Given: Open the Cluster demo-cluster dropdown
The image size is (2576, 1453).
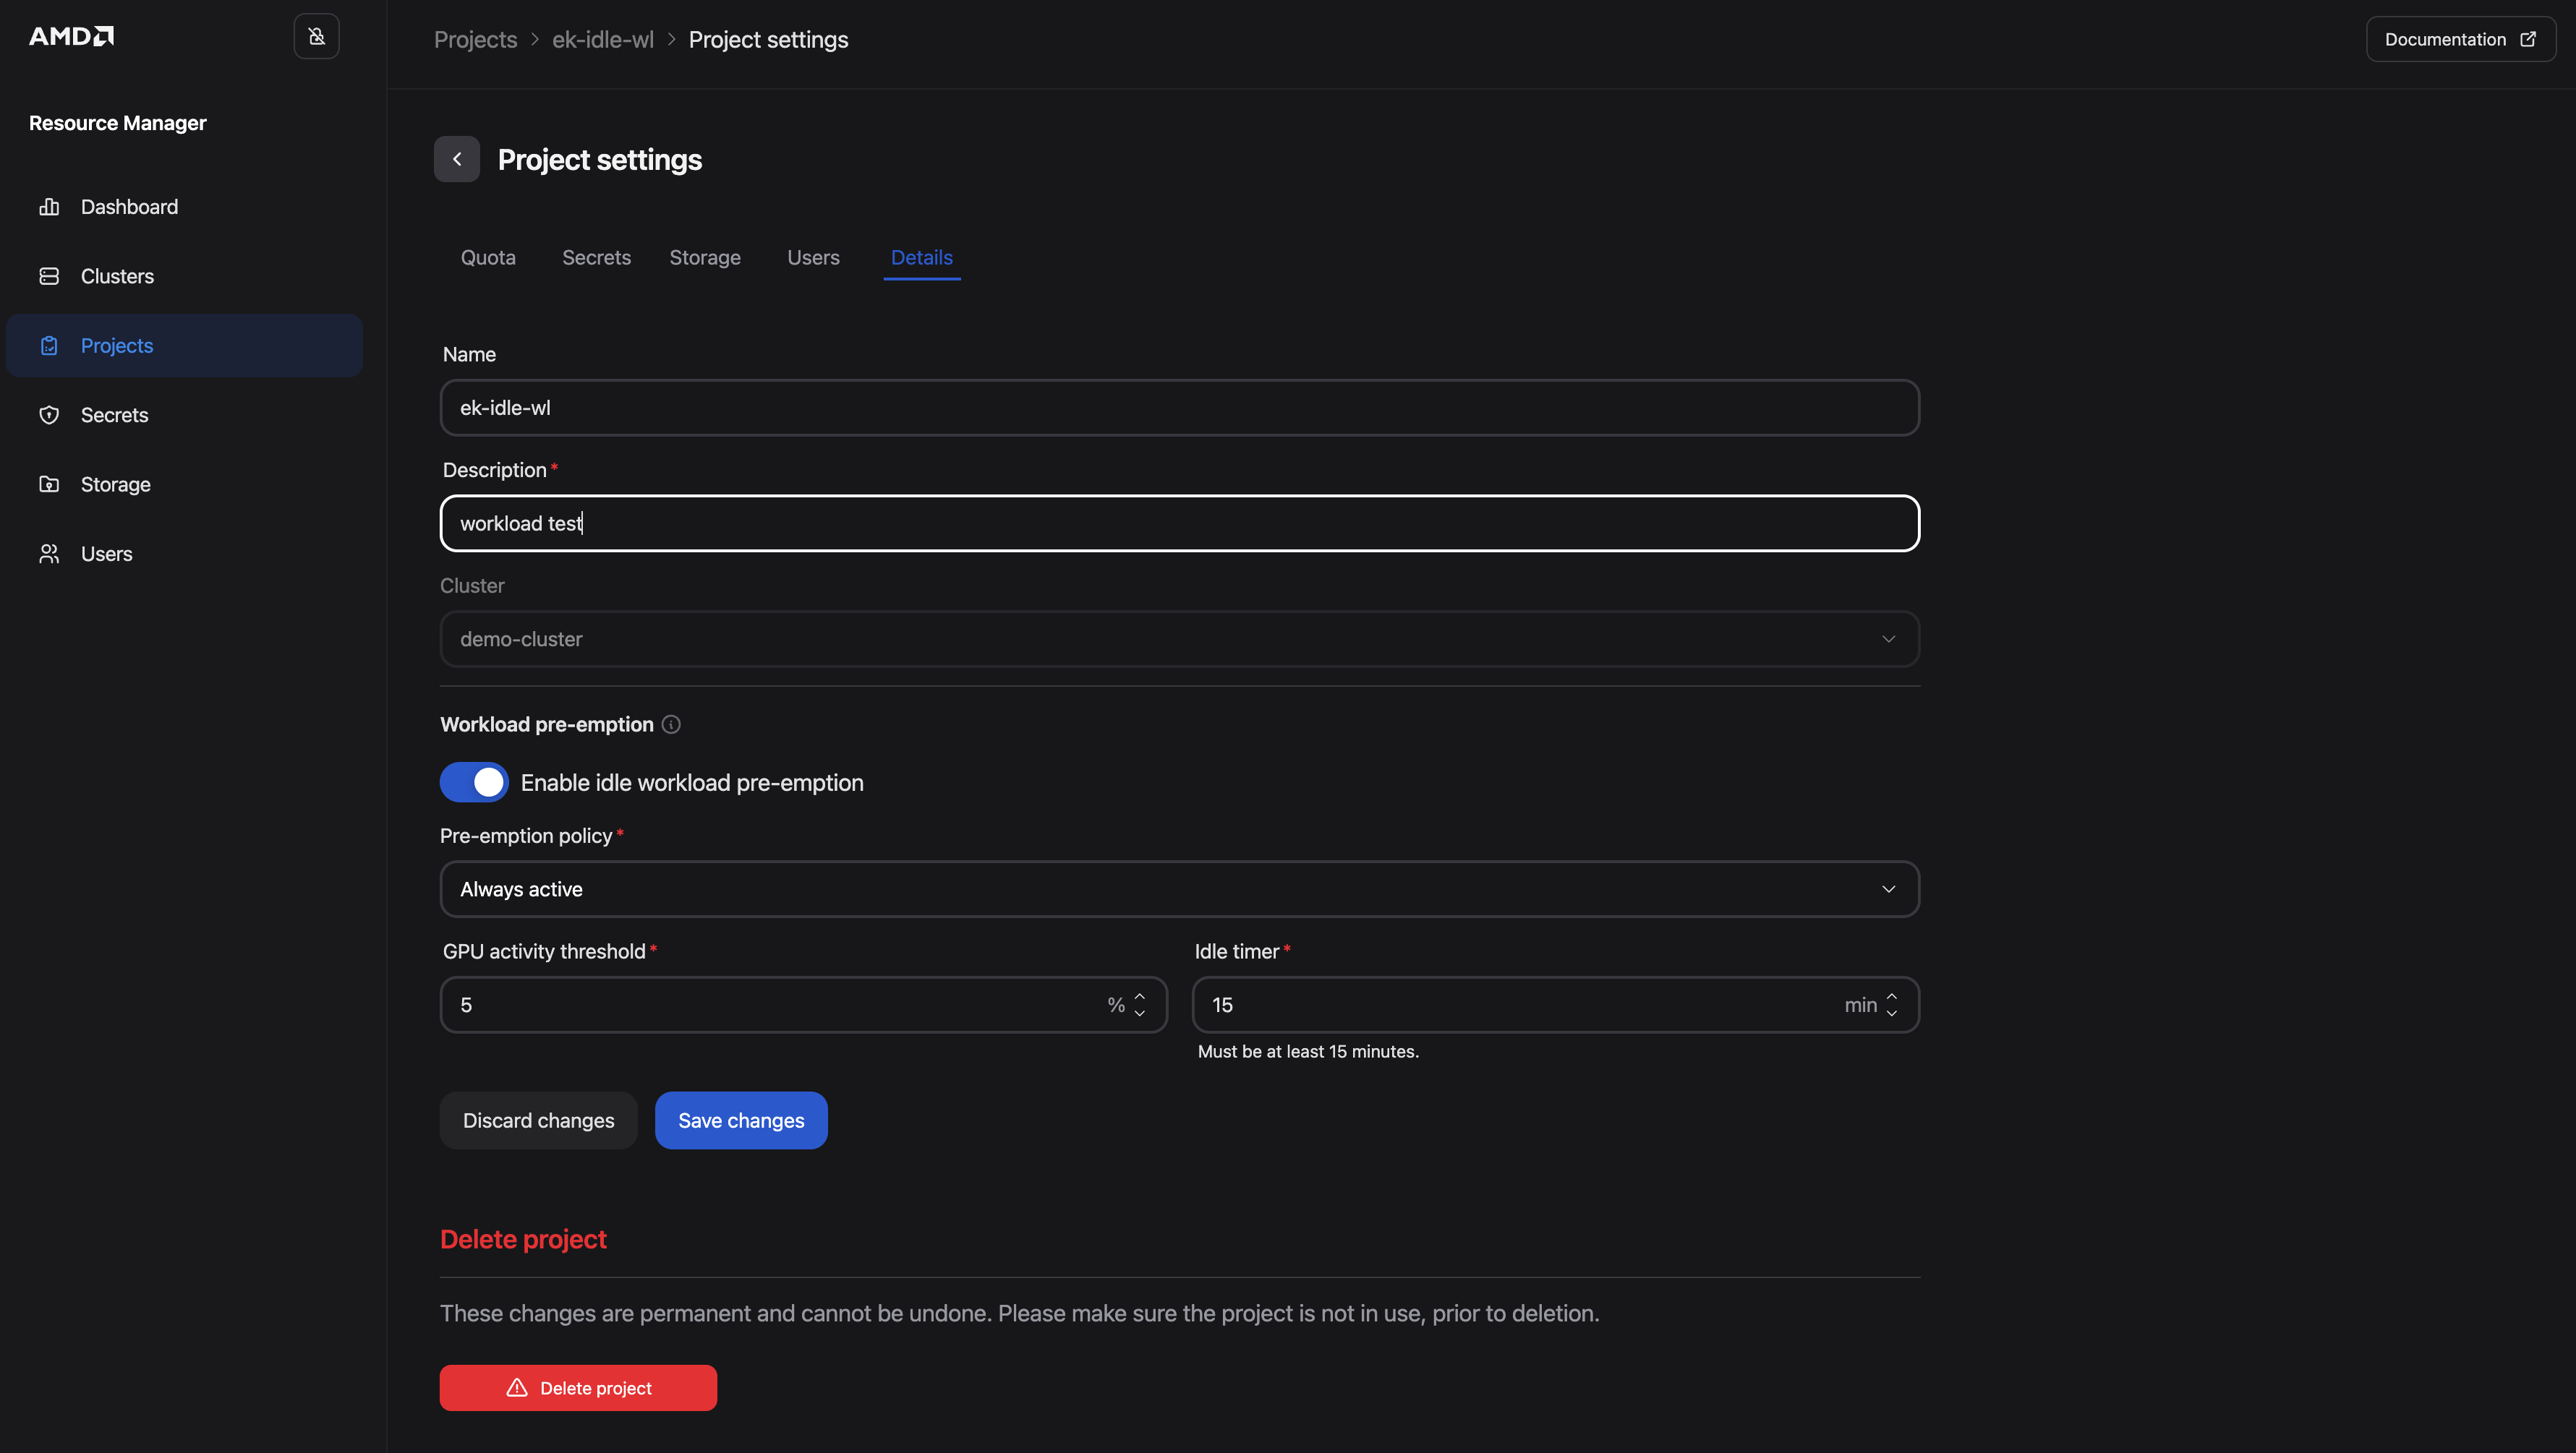Looking at the screenshot, I should (1179, 638).
